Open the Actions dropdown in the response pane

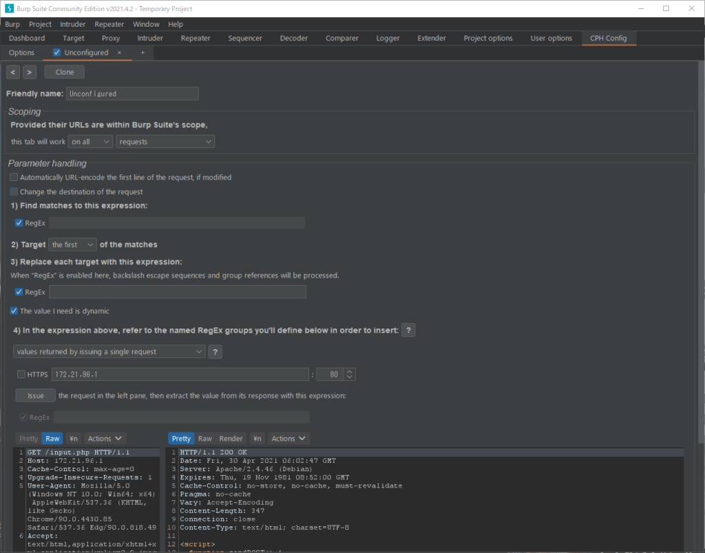[x=288, y=438]
